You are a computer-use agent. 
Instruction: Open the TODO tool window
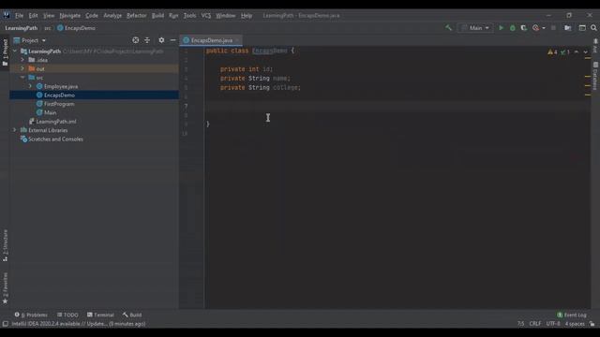67,315
